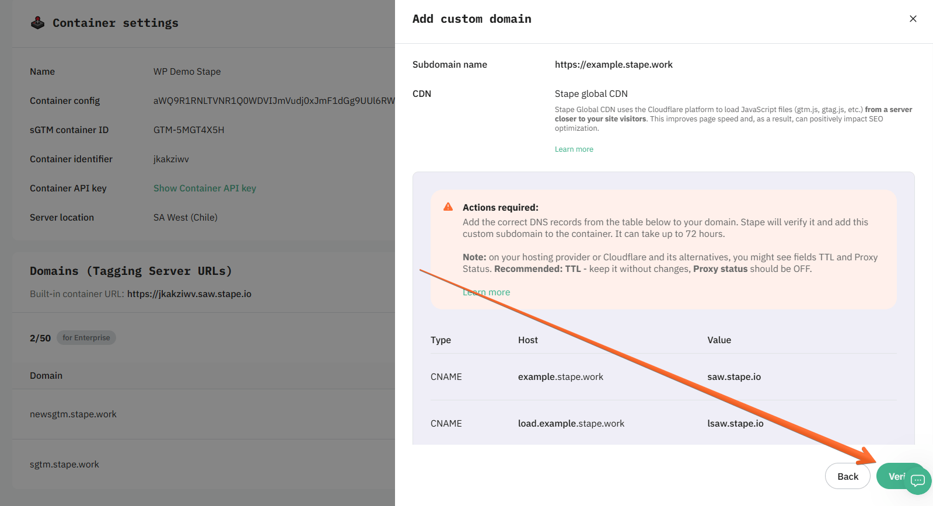933x506 pixels.
Task: Click the Type column header
Action: tap(441, 340)
